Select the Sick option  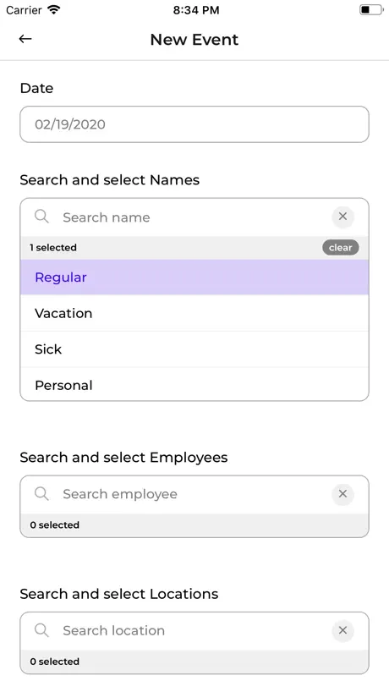point(194,349)
